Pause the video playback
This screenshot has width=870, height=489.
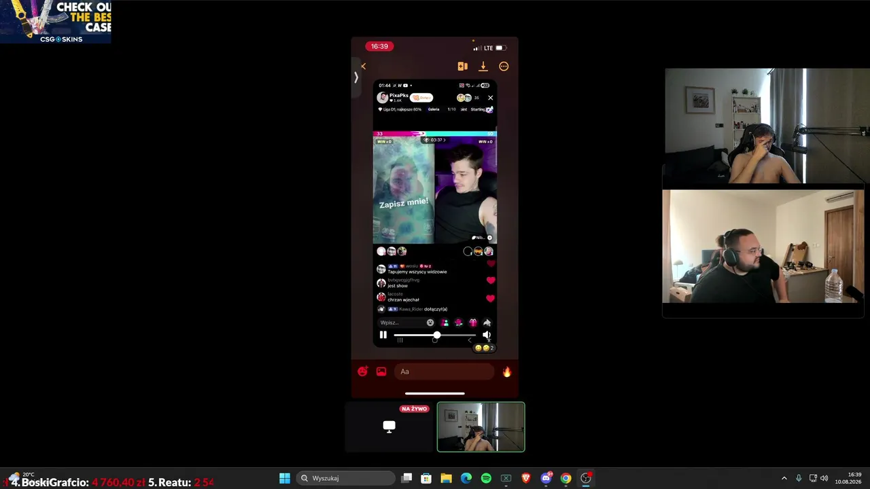point(383,335)
